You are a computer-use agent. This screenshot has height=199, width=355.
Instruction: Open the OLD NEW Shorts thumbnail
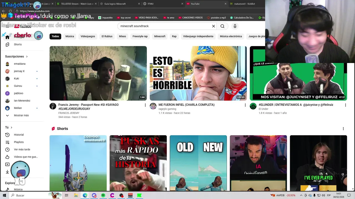(198, 163)
